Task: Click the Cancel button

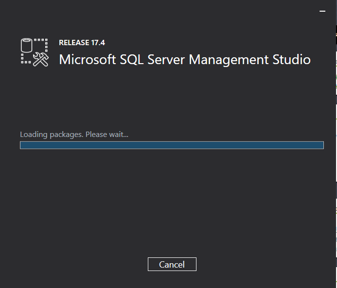Action: (172, 264)
